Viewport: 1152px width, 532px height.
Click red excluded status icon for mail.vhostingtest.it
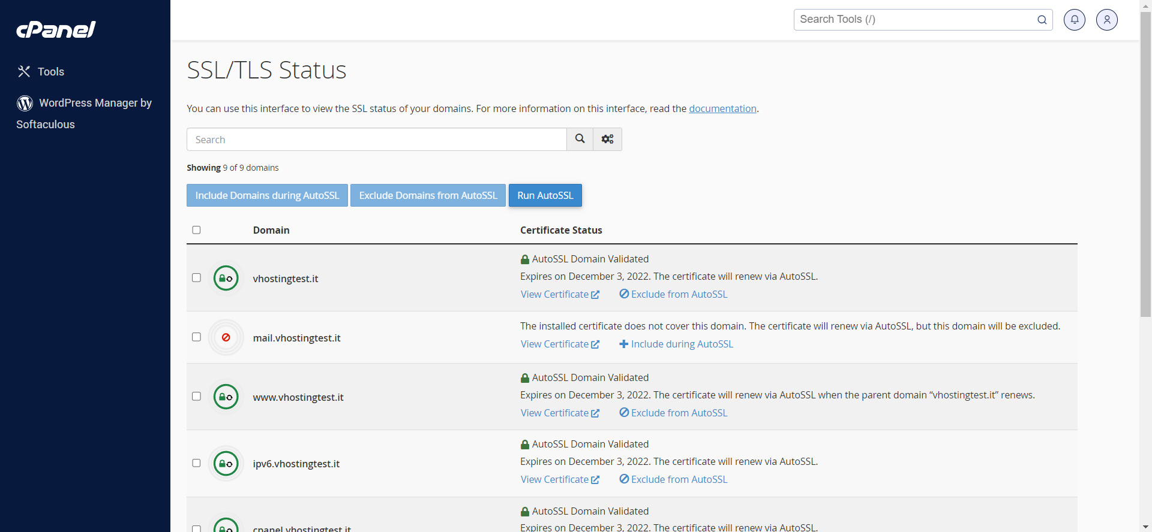(226, 337)
